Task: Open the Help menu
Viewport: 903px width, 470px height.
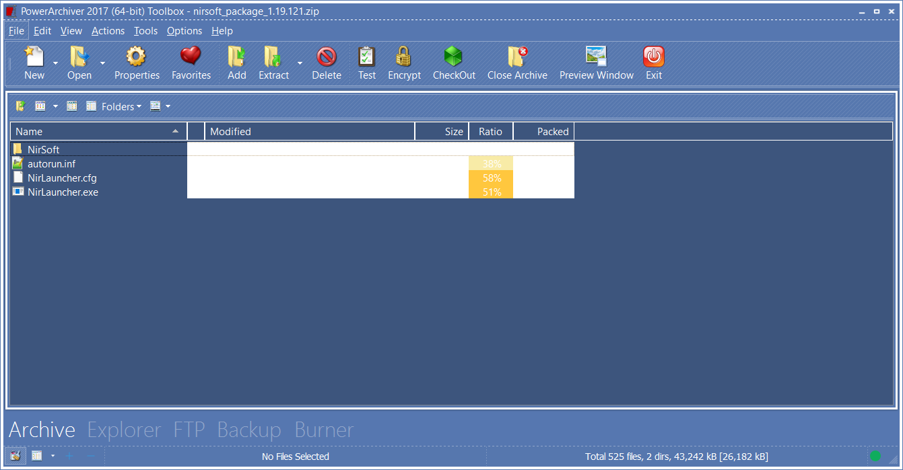Action: [x=222, y=31]
